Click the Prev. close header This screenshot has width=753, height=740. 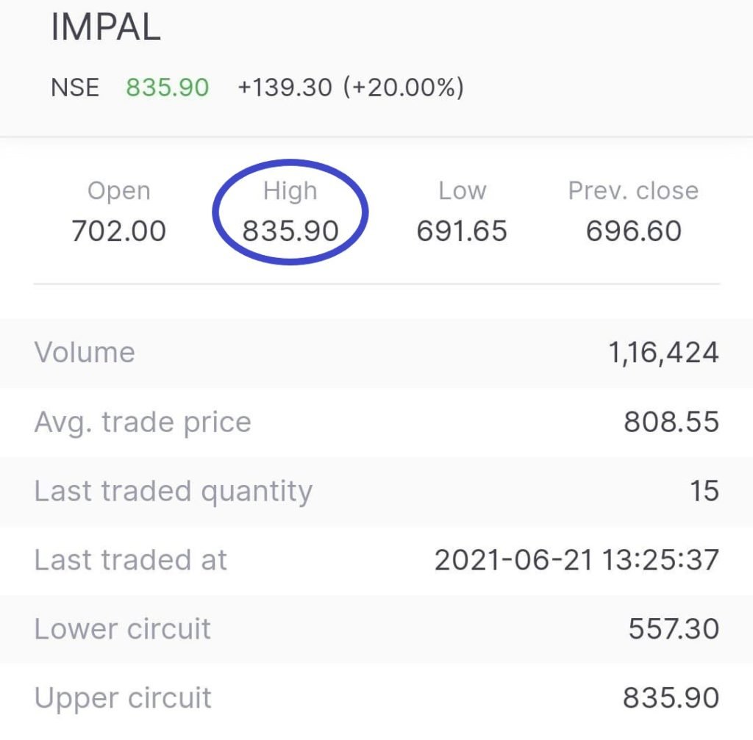pyautogui.click(x=632, y=190)
